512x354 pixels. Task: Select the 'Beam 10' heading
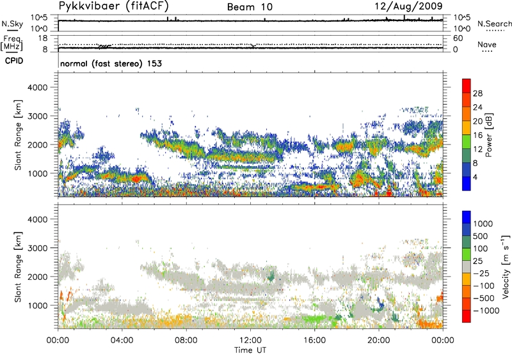point(250,7)
